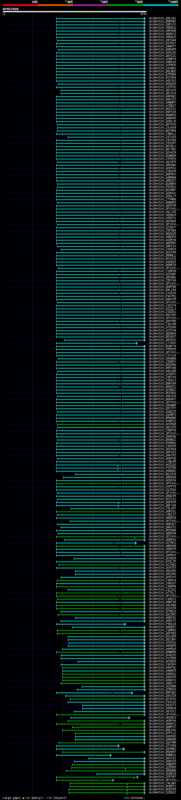The image size is (181, 800).
Task: Click the UniRef100_B0EEF1 hit label
Action: [x=162, y=786]
